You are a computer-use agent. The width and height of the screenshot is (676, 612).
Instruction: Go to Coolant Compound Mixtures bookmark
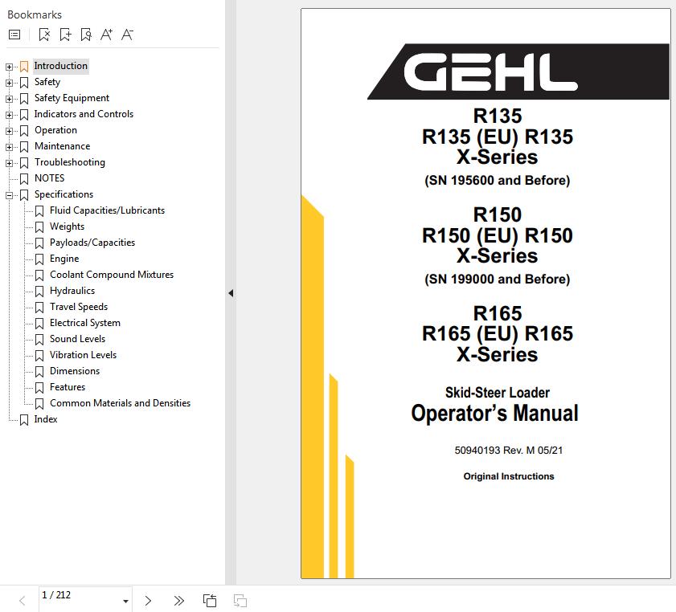click(112, 275)
